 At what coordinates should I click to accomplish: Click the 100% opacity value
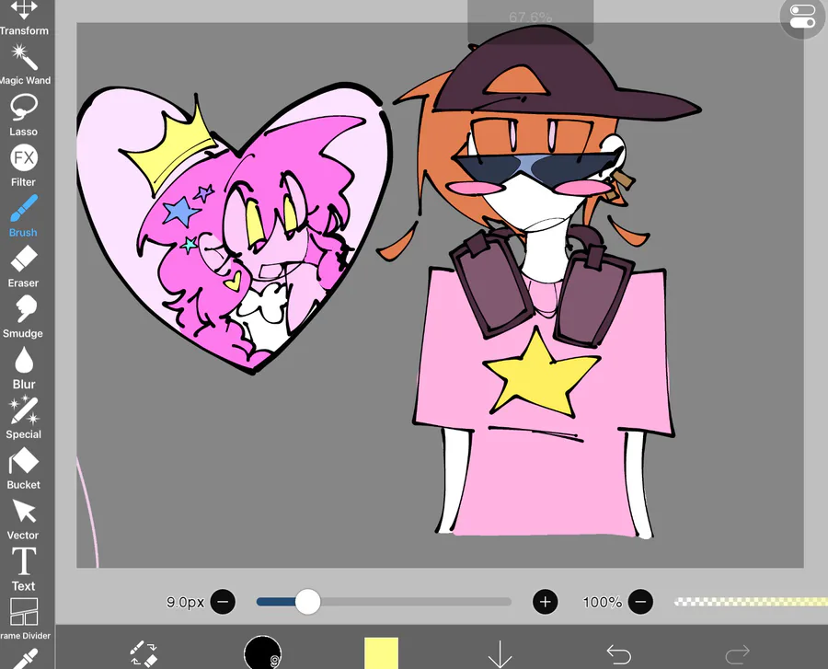(602, 602)
